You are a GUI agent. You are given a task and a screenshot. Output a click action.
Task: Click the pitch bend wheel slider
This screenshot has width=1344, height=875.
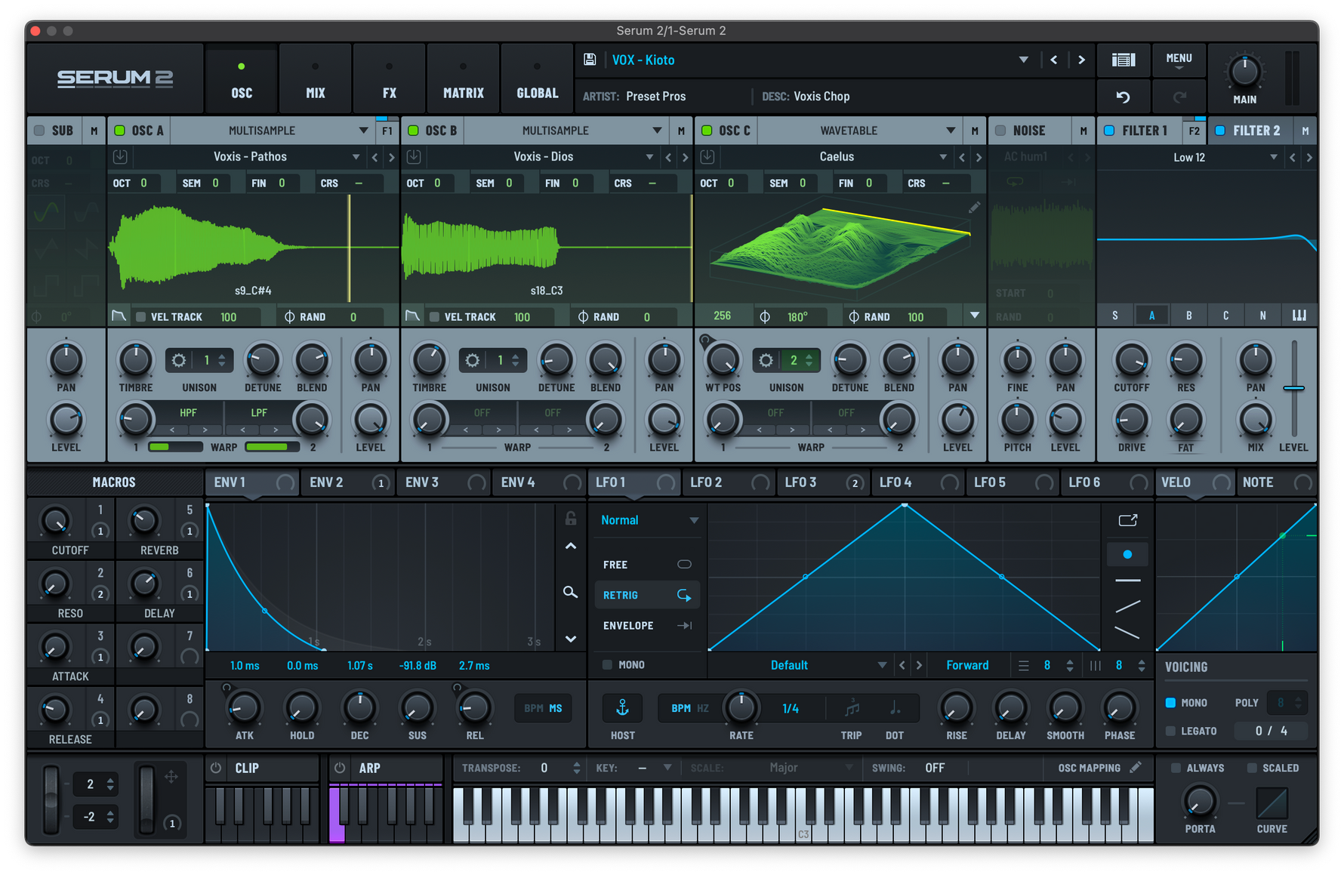pos(51,799)
